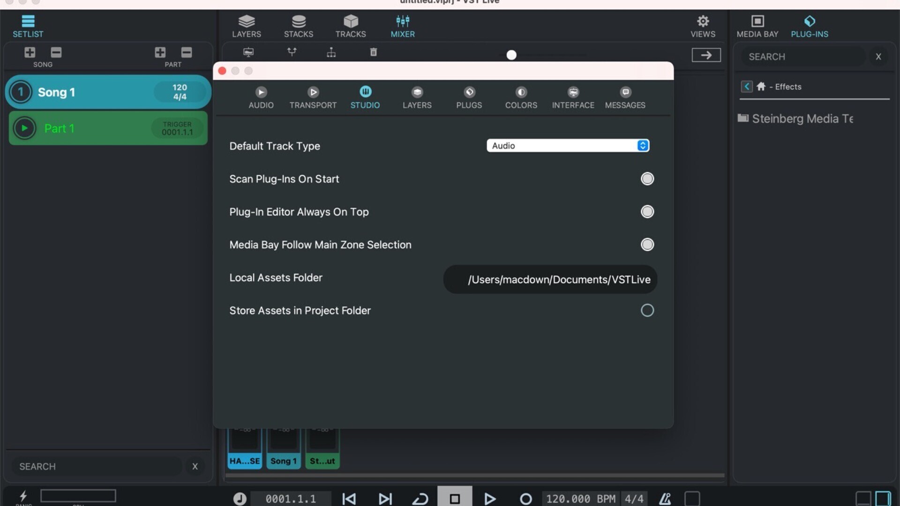Screen dimensions: 900x506
Task: Clear the Plug-Ins search with X
Action: point(878,57)
